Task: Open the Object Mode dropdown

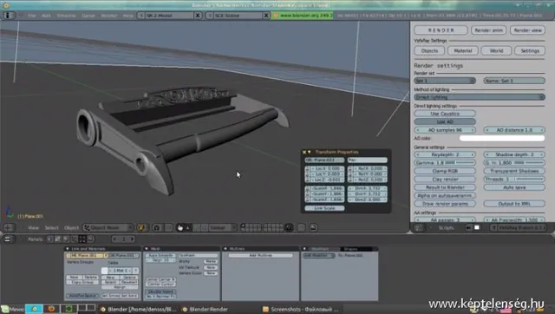Action: (x=108, y=227)
